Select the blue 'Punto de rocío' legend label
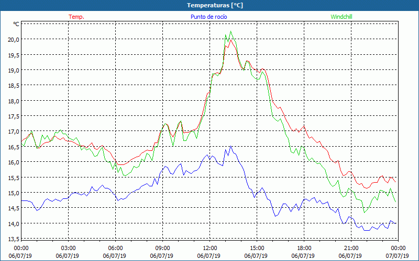Viewport: 419px width, 261px height. click(208, 17)
